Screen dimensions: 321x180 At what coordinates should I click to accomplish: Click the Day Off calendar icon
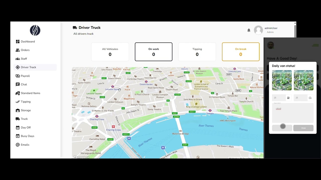pyautogui.click(x=18, y=127)
